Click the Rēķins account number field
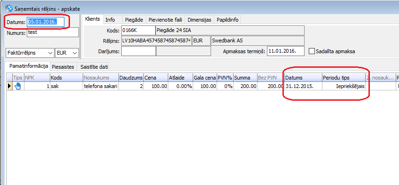Screen dimensions: 399x185 pos(156,40)
